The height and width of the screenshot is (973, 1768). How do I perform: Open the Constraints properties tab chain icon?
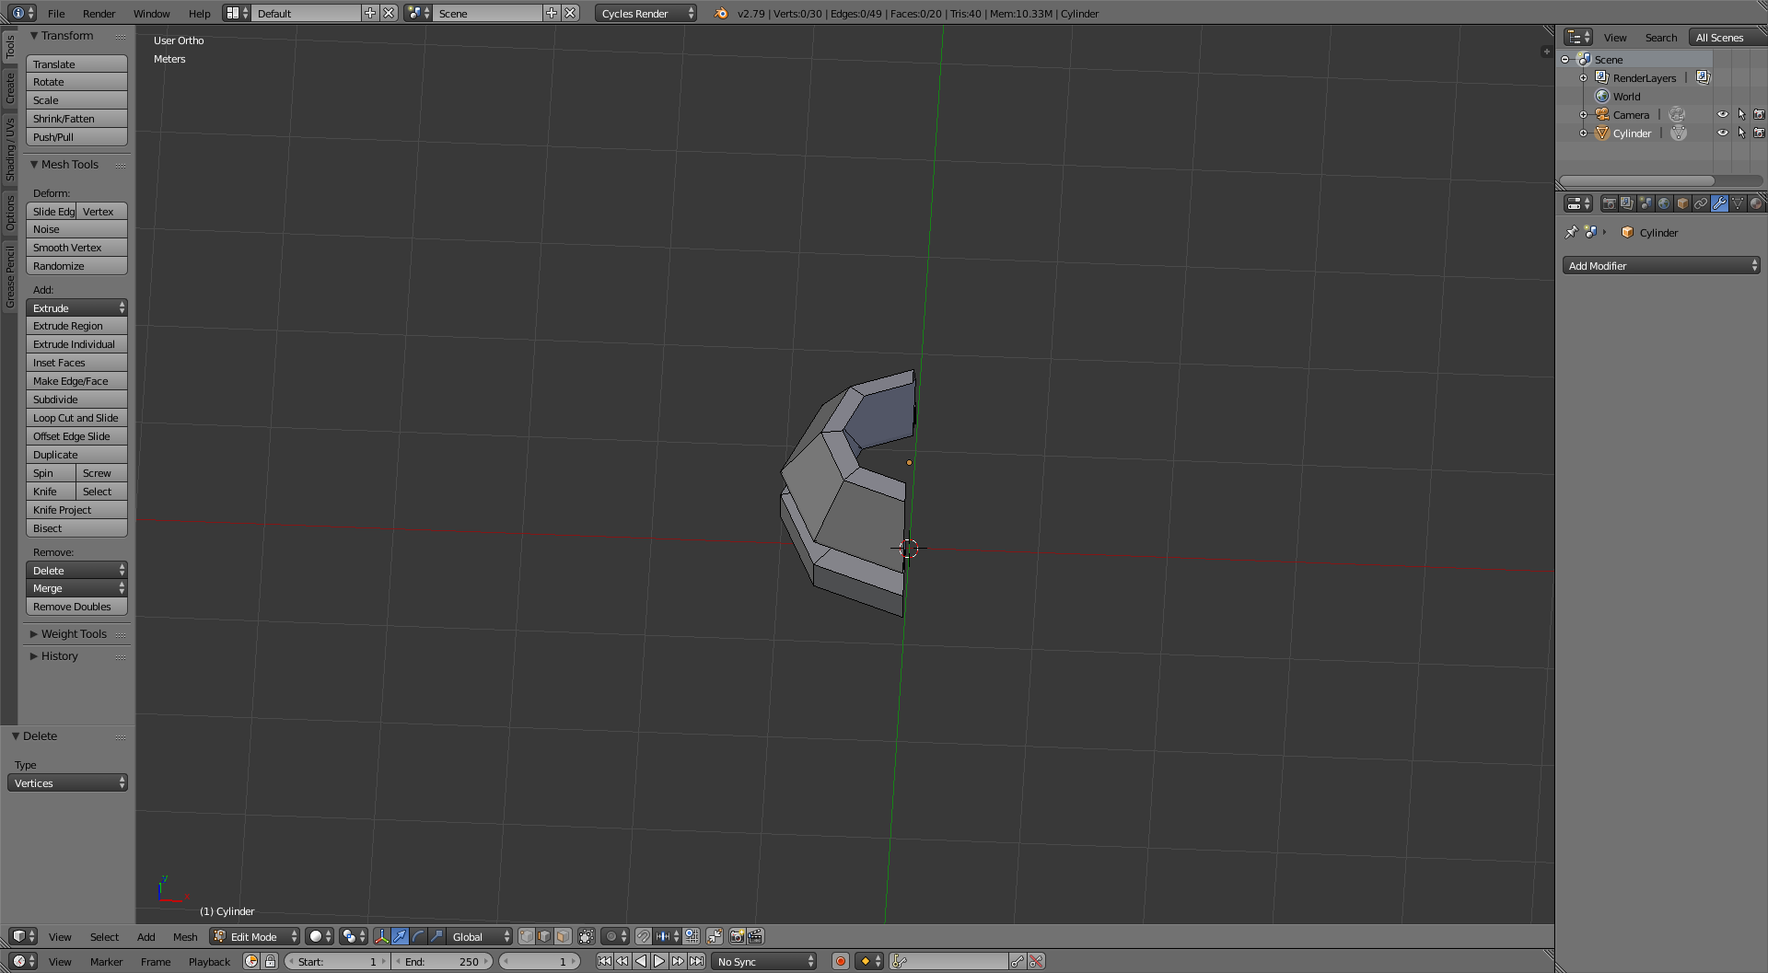pos(1701,203)
